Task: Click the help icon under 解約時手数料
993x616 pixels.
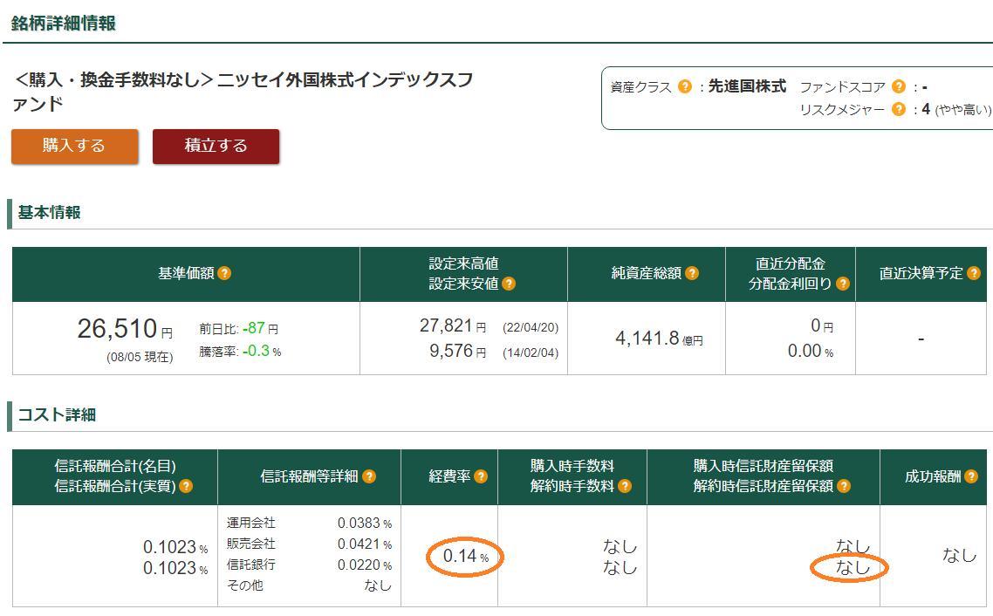Action: (625, 486)
